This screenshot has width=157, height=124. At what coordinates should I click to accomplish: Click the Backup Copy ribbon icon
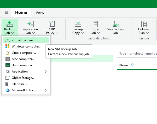tap(78, 24)
